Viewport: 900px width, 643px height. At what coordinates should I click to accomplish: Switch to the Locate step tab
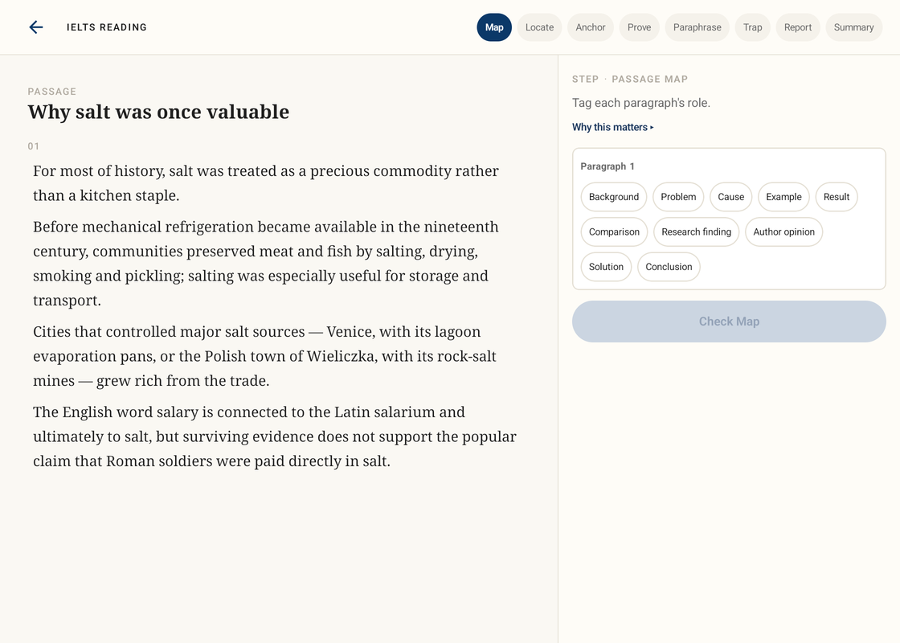(539, 27)
